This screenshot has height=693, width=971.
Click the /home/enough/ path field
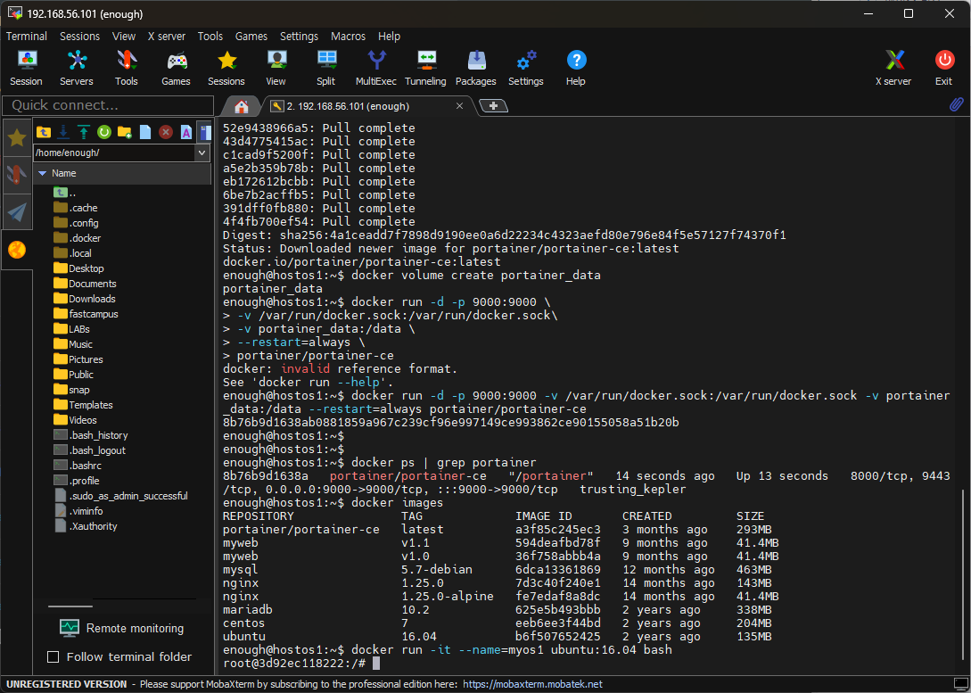114,153
